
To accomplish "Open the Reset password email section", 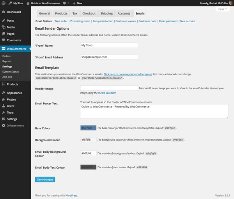I will (168, 21).
